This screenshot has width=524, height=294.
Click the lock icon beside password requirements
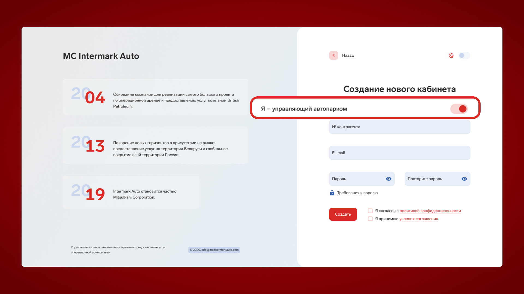pos(332,193)
